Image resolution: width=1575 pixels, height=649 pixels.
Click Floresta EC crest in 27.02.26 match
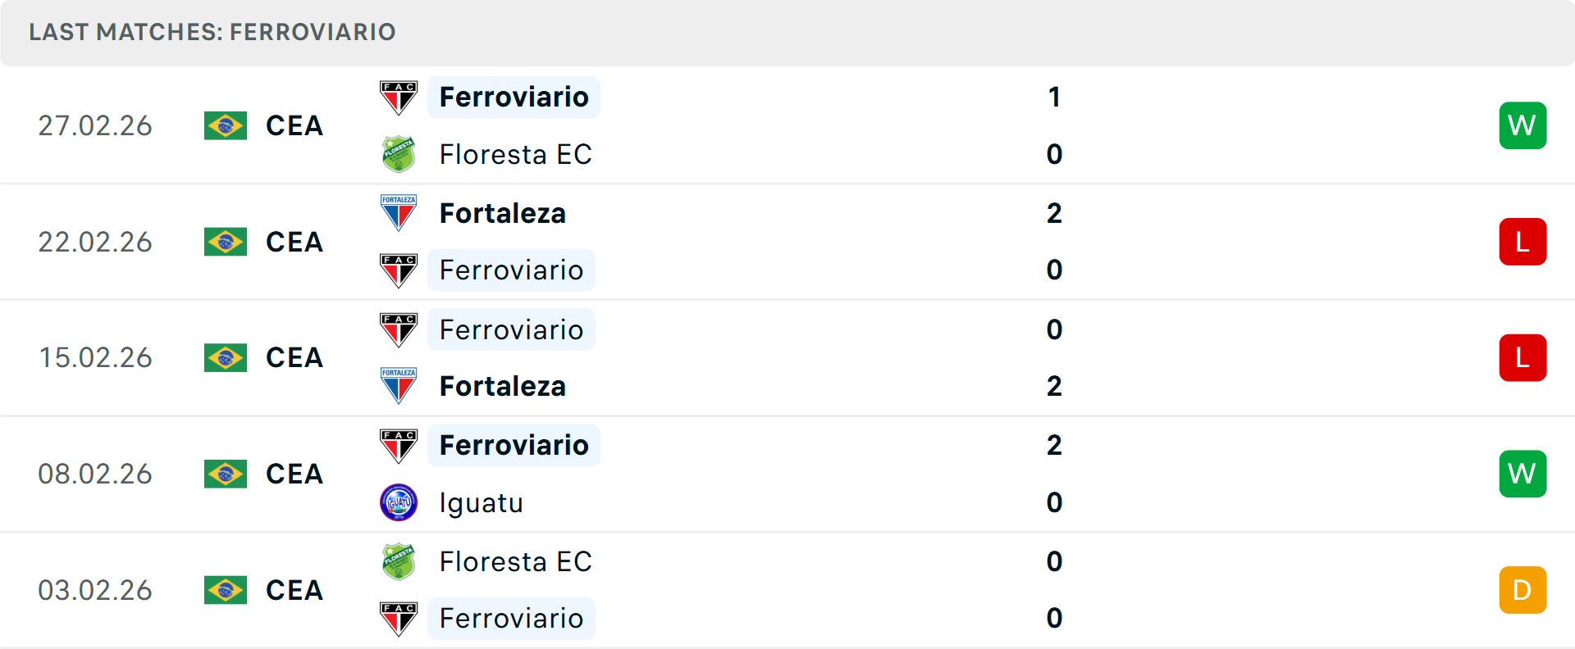tap(399, 154)
